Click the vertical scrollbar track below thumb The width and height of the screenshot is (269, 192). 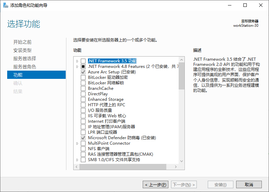point(181,123)
